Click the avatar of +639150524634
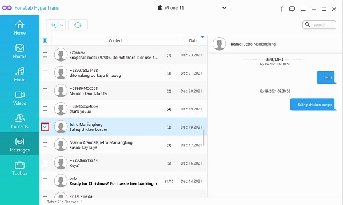This screenshot has height=205, width=343. (61, 109)
